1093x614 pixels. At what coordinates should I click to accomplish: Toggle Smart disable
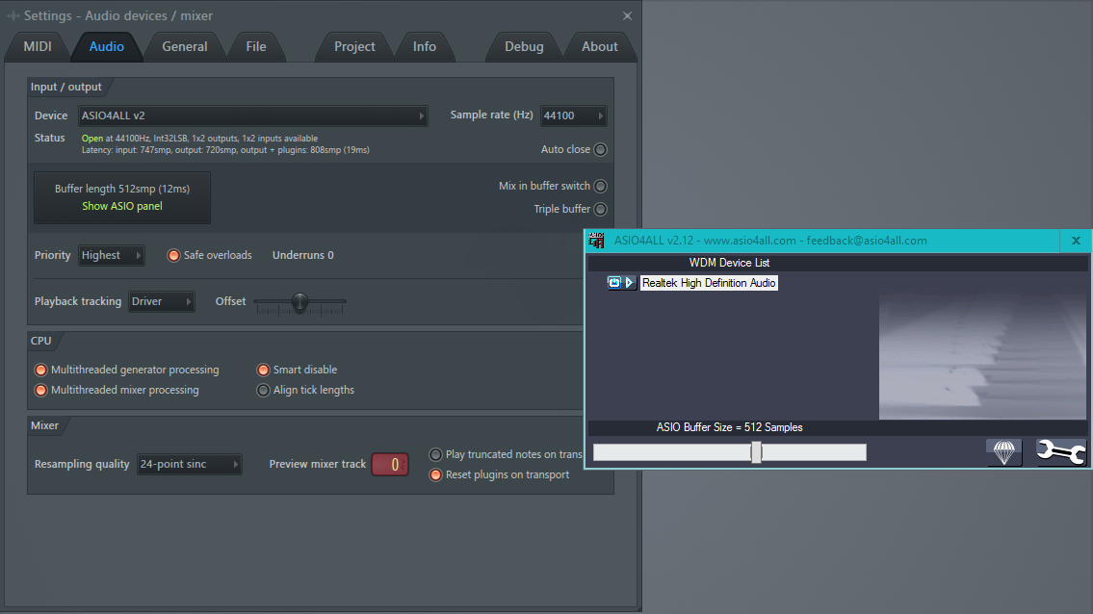263,370
